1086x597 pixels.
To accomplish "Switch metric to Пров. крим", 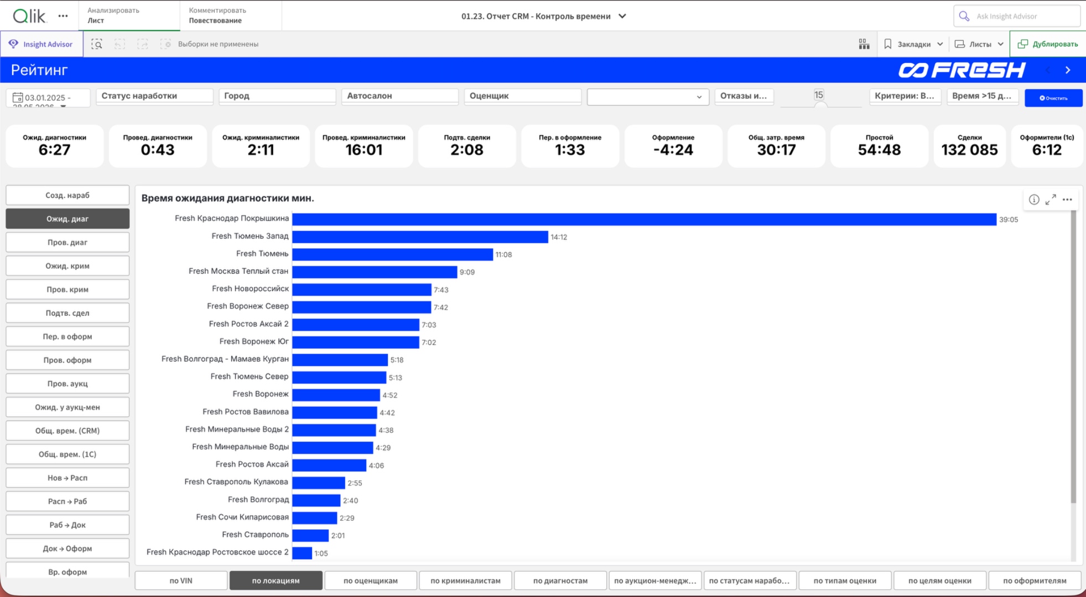I will click(67, 290).
